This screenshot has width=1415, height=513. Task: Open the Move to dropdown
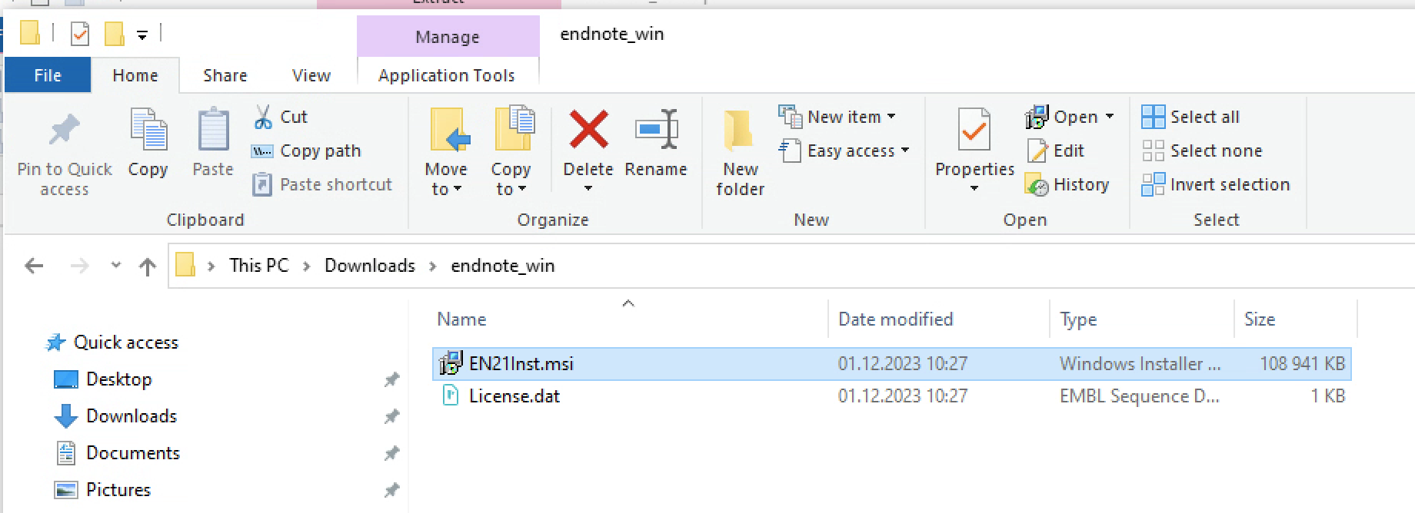coord(446,189)
